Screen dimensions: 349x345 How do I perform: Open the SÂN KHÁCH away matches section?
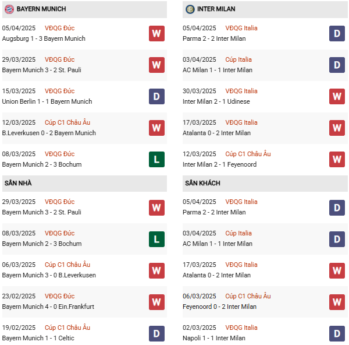tap(203, 183)
